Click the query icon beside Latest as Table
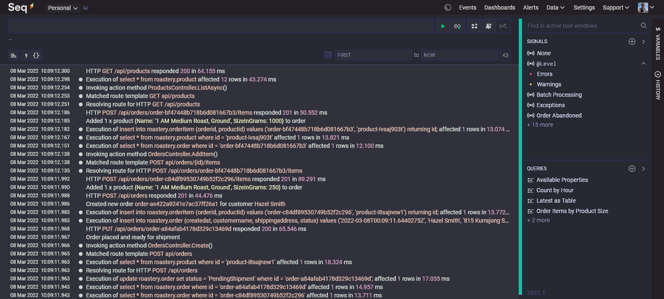Viewport: 664px width, 299px height. 530,201
